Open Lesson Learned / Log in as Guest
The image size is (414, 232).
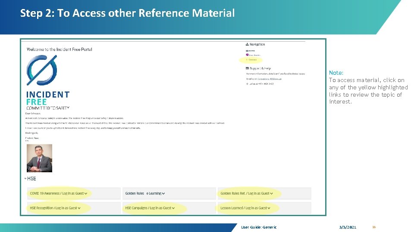[243, 208]
